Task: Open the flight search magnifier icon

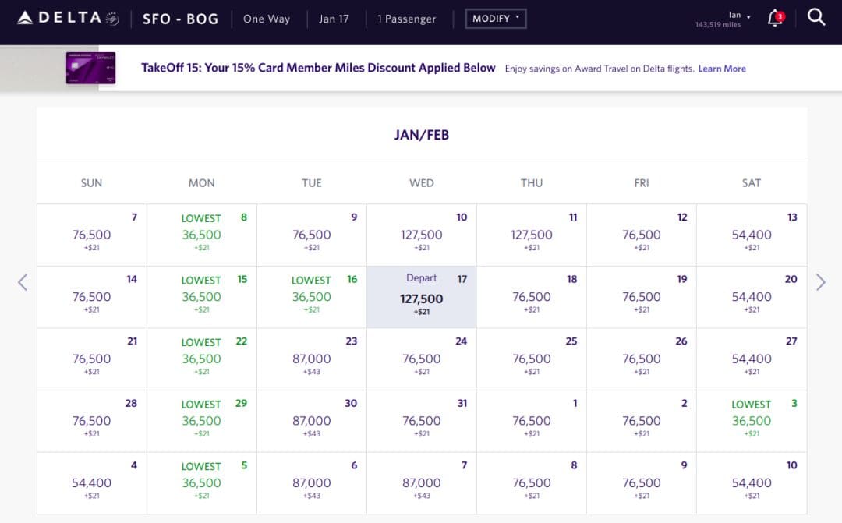Action: click(816, 17)
